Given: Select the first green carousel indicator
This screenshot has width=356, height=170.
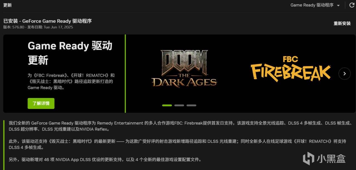Looking at the screenshot, I should pos(167,105).
